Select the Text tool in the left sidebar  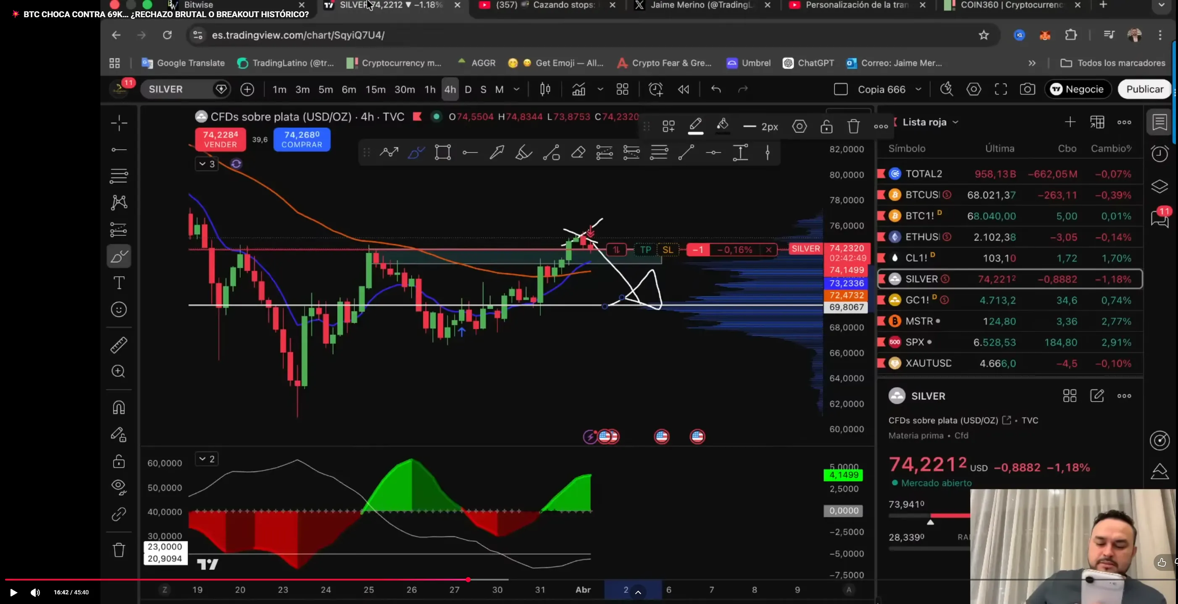[x=119, y=283]
